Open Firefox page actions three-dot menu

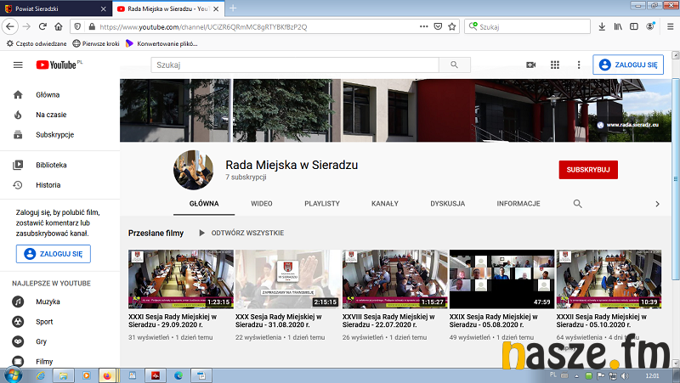click(x=424, y=26)
